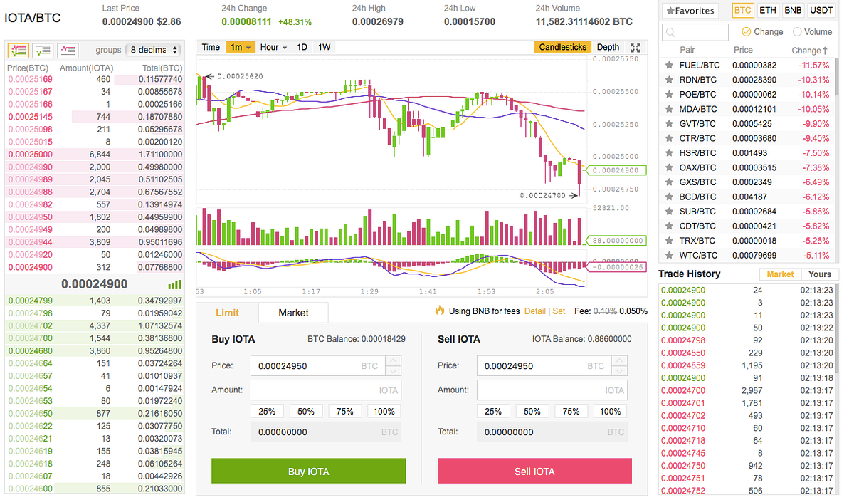
Task: Show Market trade history tab
Action: (780, 274)
